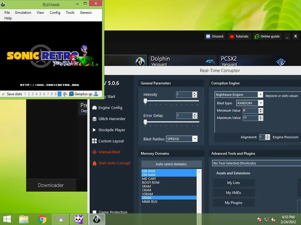
Task: Click the My Lists button
Action: pos(234,183)
